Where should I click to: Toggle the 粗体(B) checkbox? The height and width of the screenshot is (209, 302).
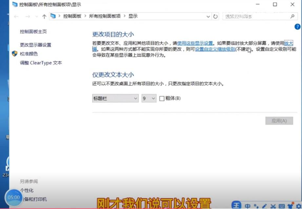click(x=162, y=99)
